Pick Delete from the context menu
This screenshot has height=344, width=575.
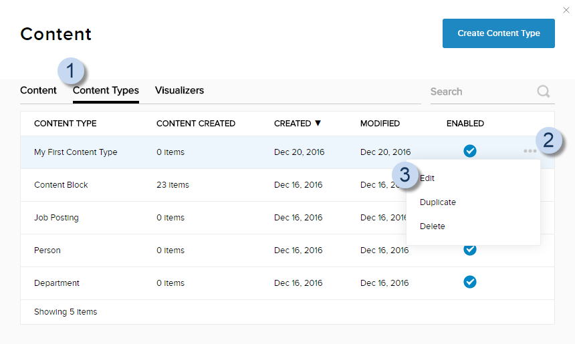[x=433, y=226]
